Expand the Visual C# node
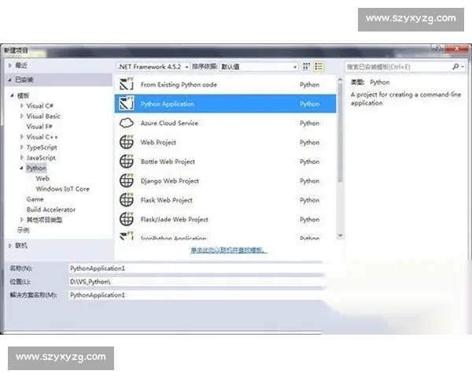Image resolution: width=472 pixels, height=378 pixels. click(22, 106)
